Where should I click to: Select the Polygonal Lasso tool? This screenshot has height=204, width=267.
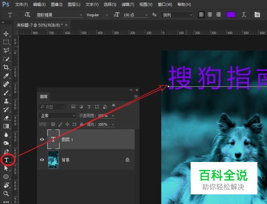pyautogui.click(x=6, y=51)
